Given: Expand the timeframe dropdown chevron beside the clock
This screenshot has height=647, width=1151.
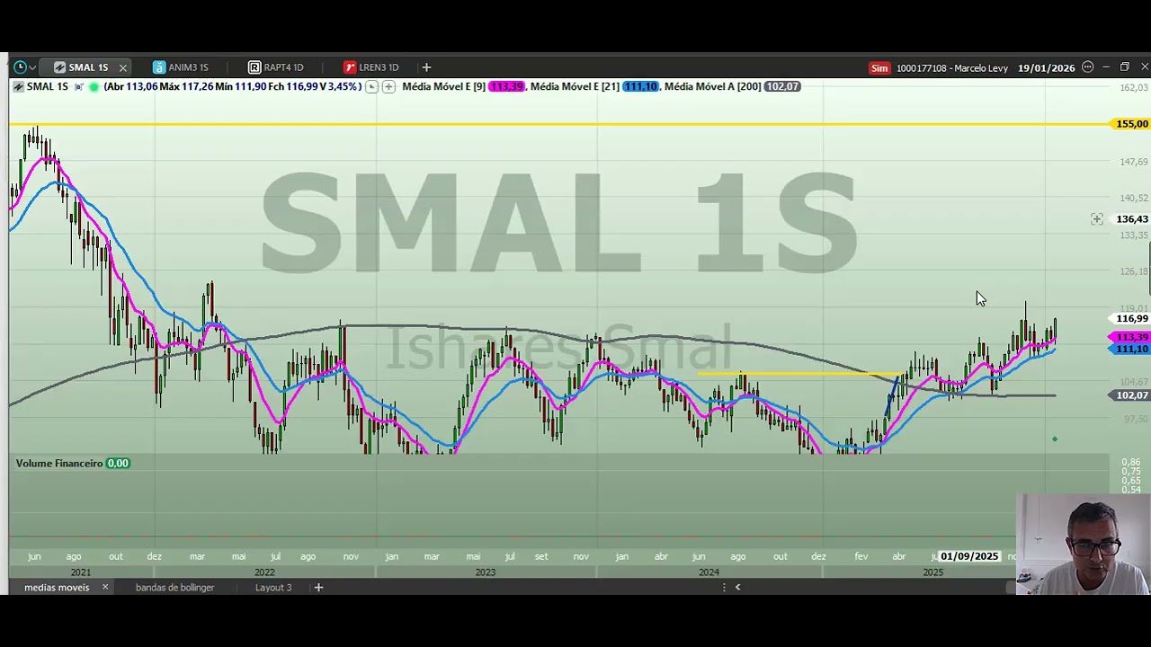Looking at the screenshot, I should pos(32,66).
